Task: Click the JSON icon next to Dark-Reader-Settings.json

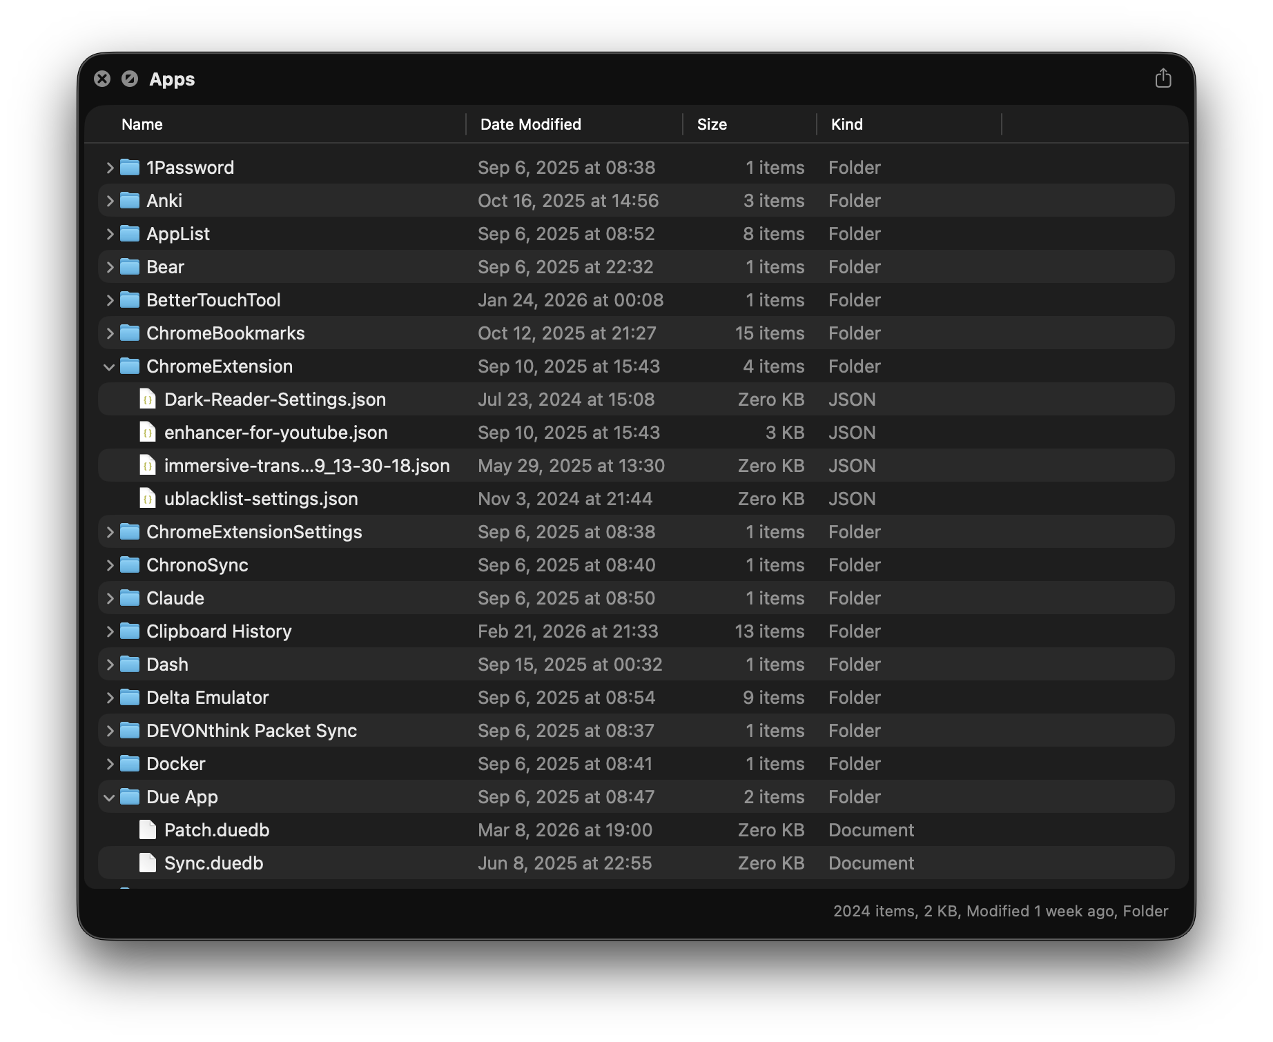Action: (148, 399)
